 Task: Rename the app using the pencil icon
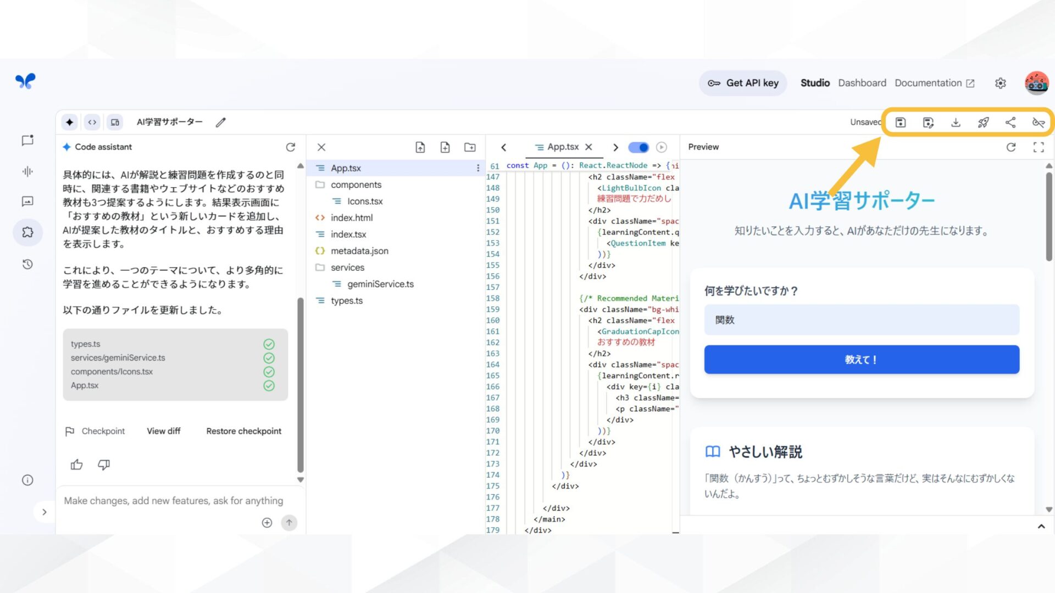click(220, 122)
